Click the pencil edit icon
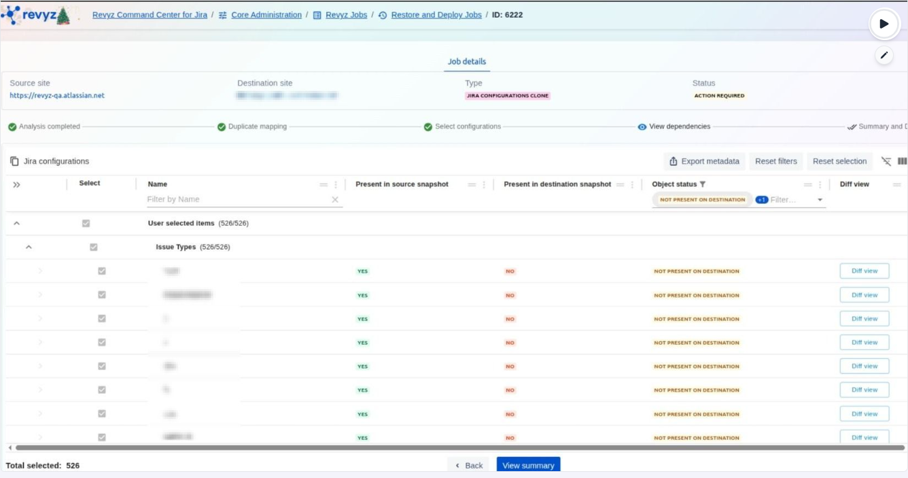The width and height of the screenshot is (908, 478). tap(884, 56)
